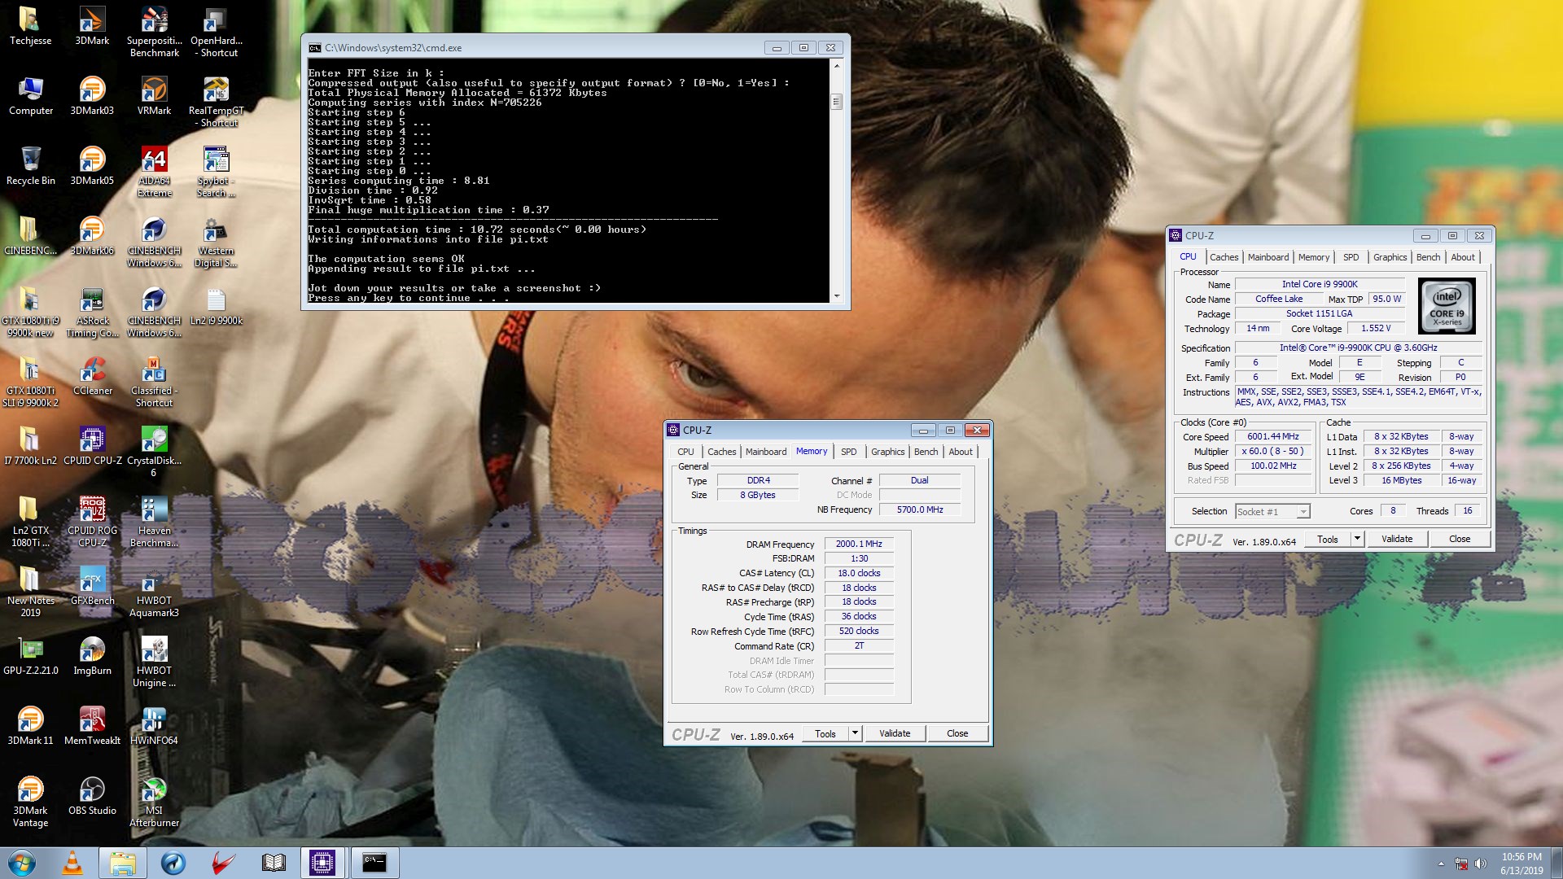Click the Intel Core i9 logo

(x=1447, y=306)
